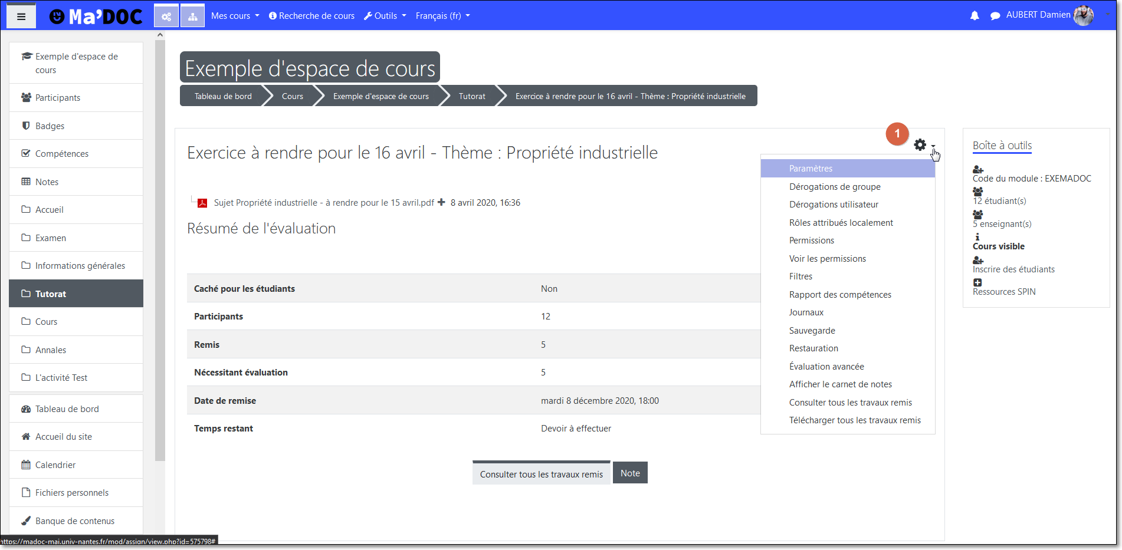Image resolution: width=1122 pixels, height=550 pixels.
Task: Select Paramètres in the gear menu
Action: click(x=811, y=169)
